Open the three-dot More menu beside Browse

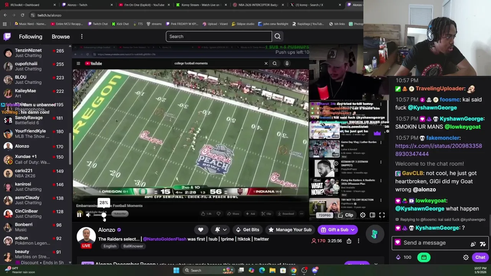[x=82, y=36]
